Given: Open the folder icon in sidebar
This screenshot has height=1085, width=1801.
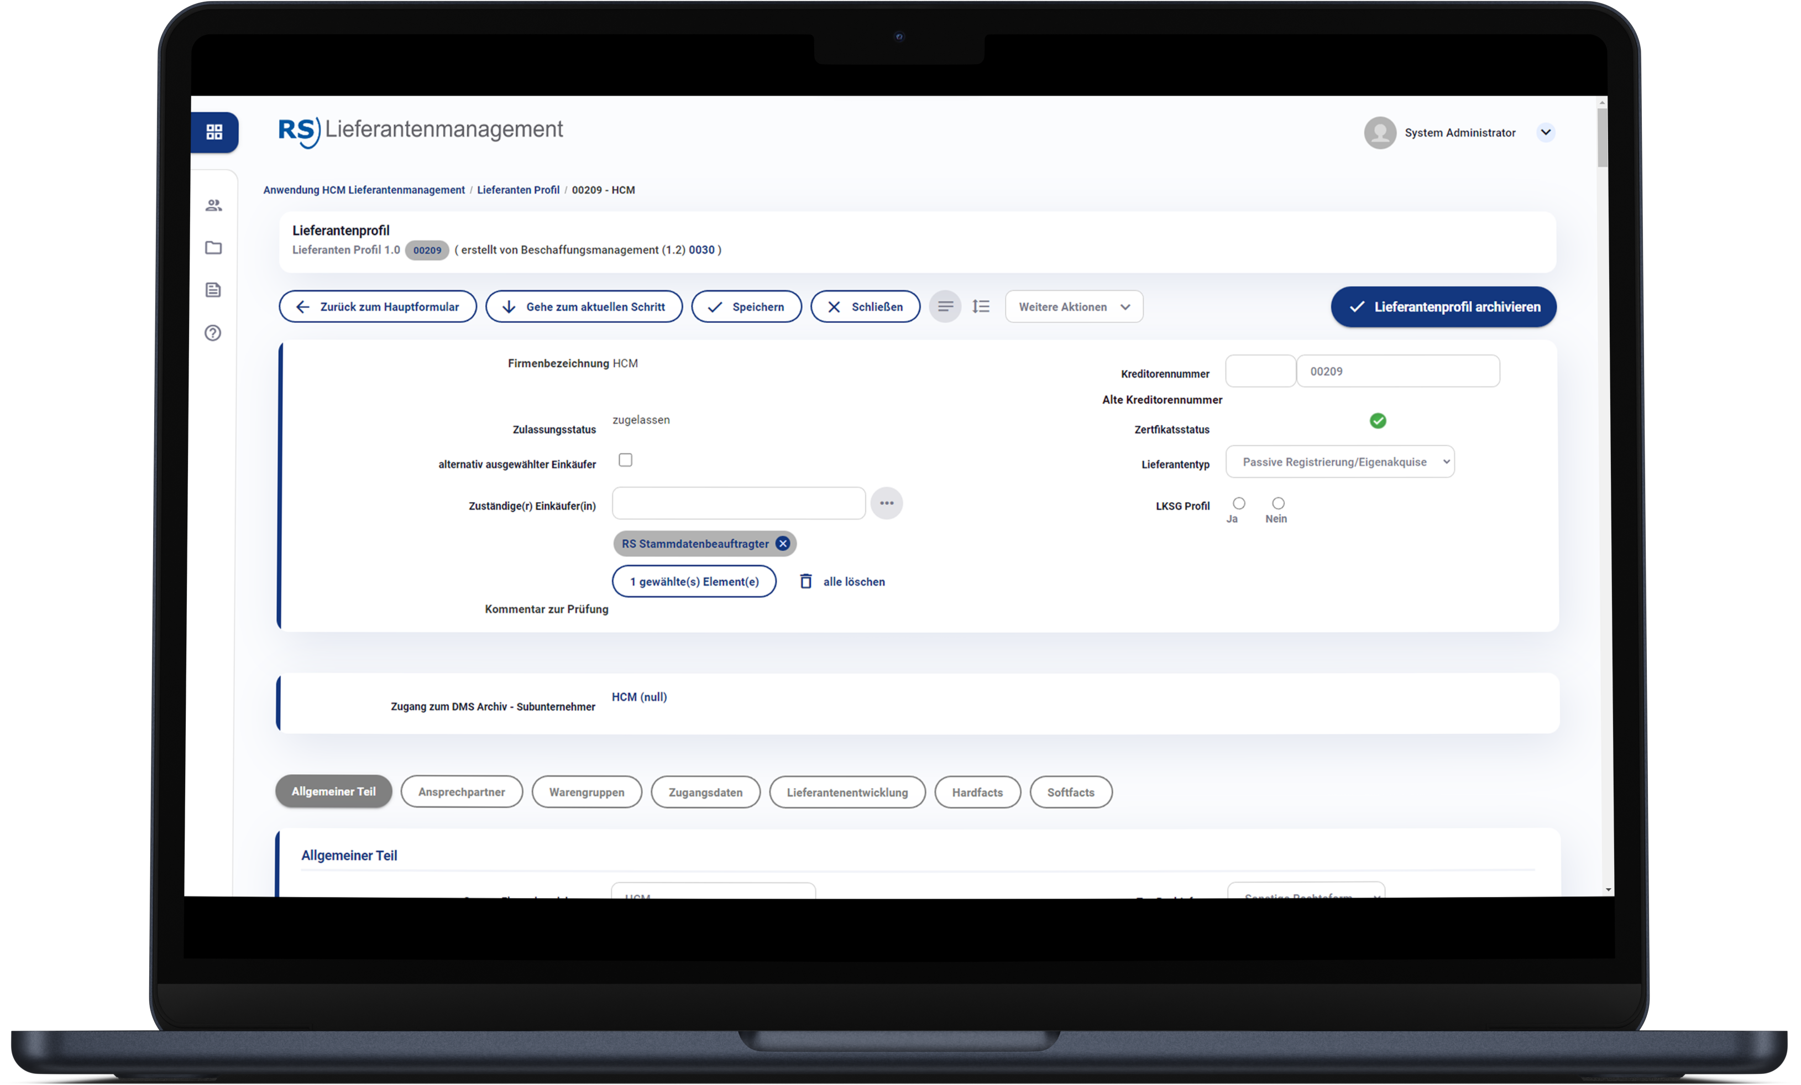Looking at the screenshot, I should [x=213, y=248].
